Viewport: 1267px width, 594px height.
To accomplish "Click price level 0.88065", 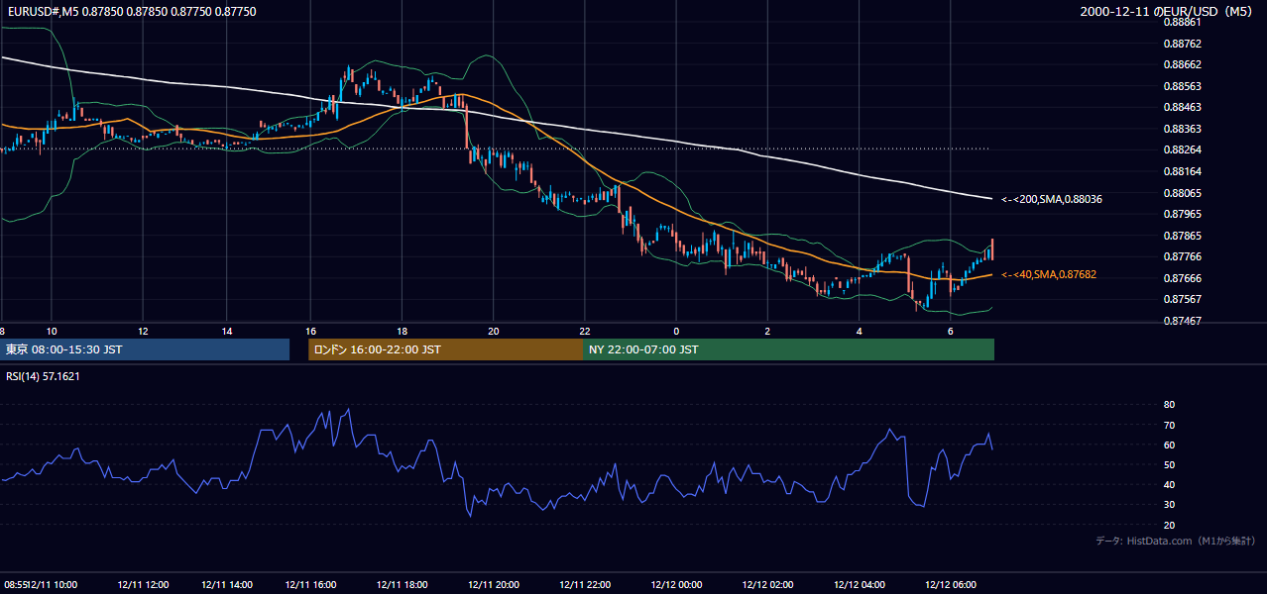I will pyautogui.click(x=1182, y=193).
